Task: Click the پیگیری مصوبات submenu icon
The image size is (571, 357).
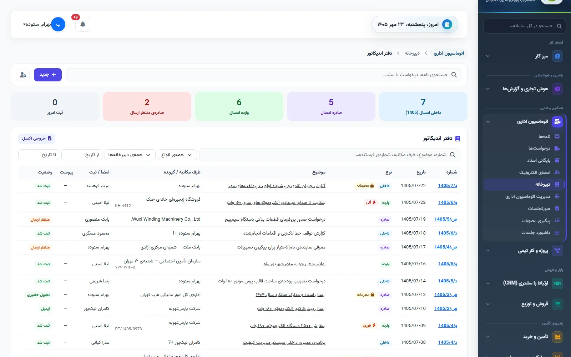Action: pyautogui.click(x=557, y=221)
